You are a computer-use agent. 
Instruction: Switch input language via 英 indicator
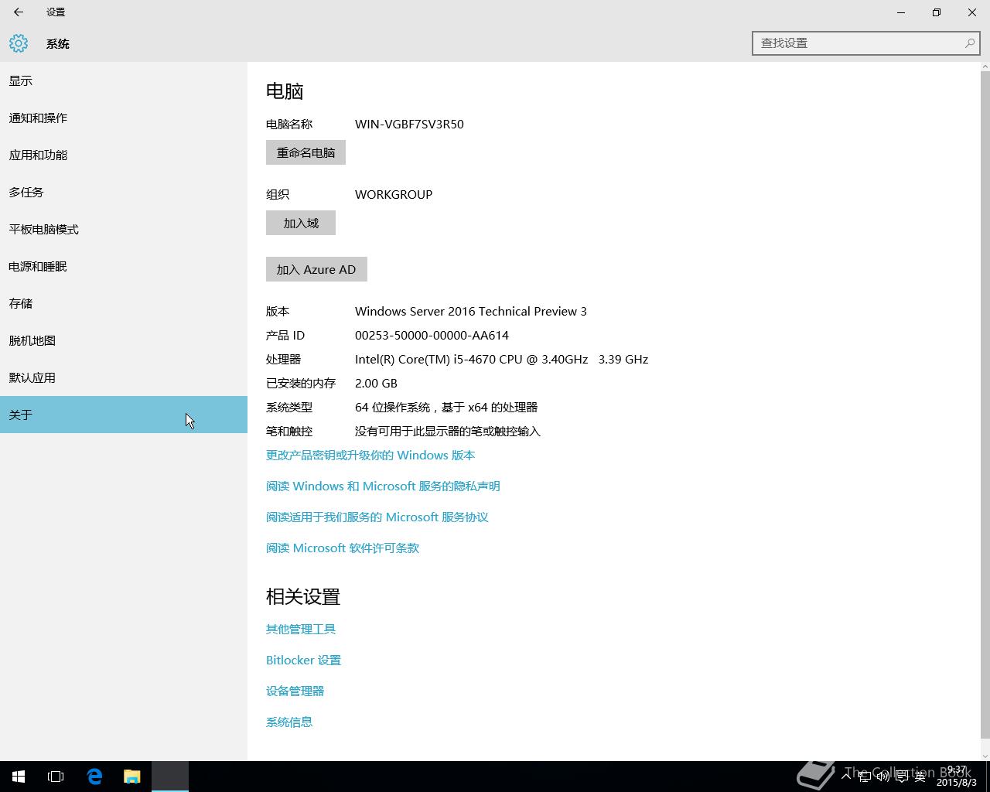coord(920,777)
